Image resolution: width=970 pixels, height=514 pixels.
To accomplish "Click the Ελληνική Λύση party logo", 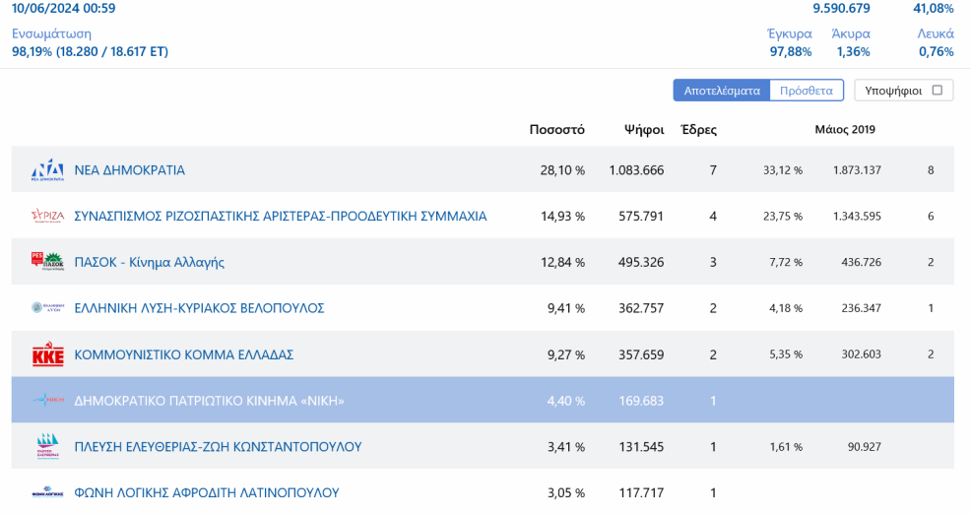I will point(47,308).
